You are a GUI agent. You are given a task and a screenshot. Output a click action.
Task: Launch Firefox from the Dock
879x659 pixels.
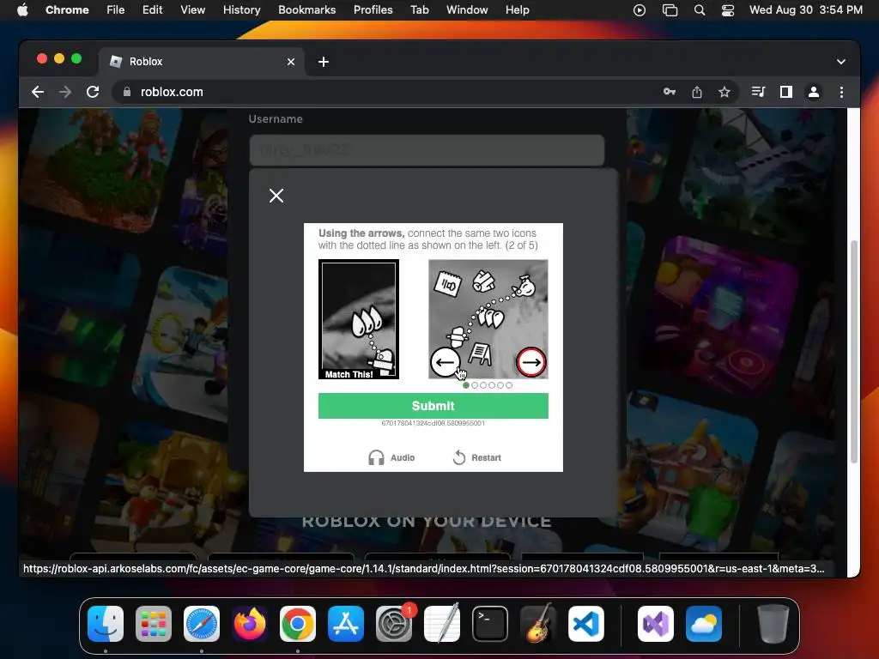(250, 624)
